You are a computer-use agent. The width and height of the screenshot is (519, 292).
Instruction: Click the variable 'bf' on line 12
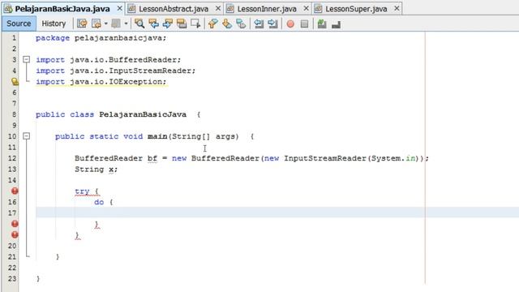pyautogui.click(x=152, y=159)
